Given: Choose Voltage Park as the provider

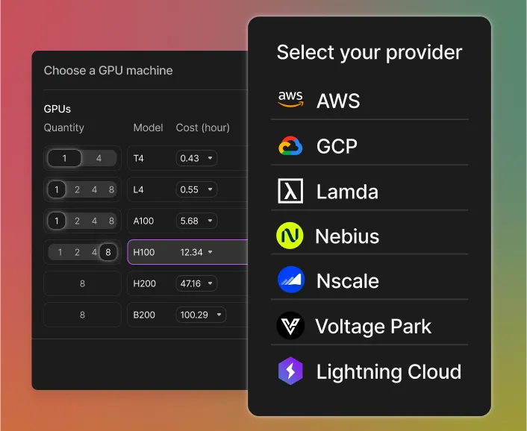Looking at the screenshot, I should [369, 326].
